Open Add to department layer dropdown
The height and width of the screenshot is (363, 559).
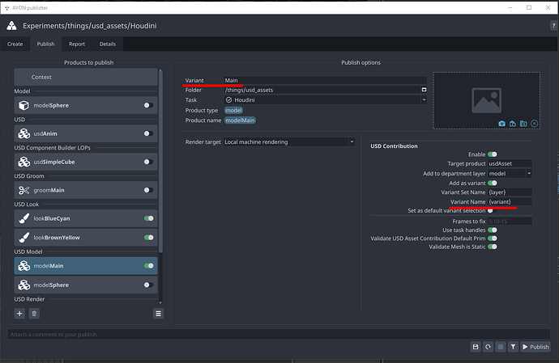tap(510, 173)
